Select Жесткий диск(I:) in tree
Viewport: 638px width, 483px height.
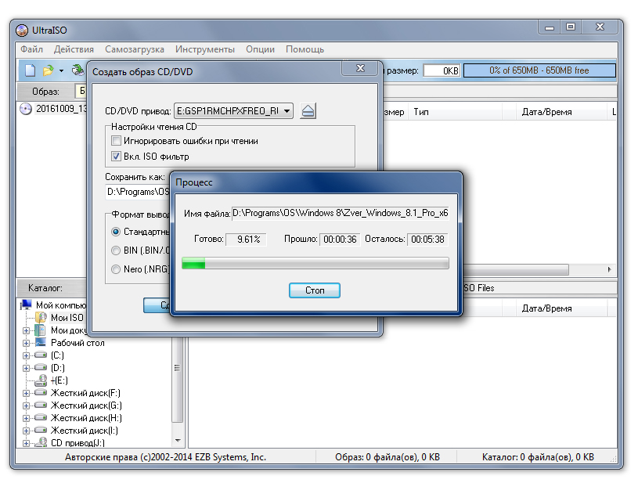click(x=85, y=431)
